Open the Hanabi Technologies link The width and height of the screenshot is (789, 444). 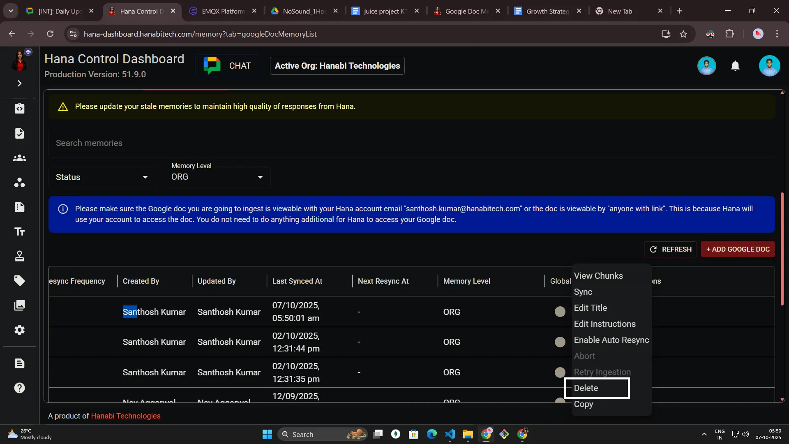[125, 416]
